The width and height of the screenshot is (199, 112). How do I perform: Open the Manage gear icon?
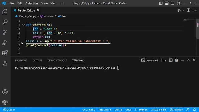5,102
